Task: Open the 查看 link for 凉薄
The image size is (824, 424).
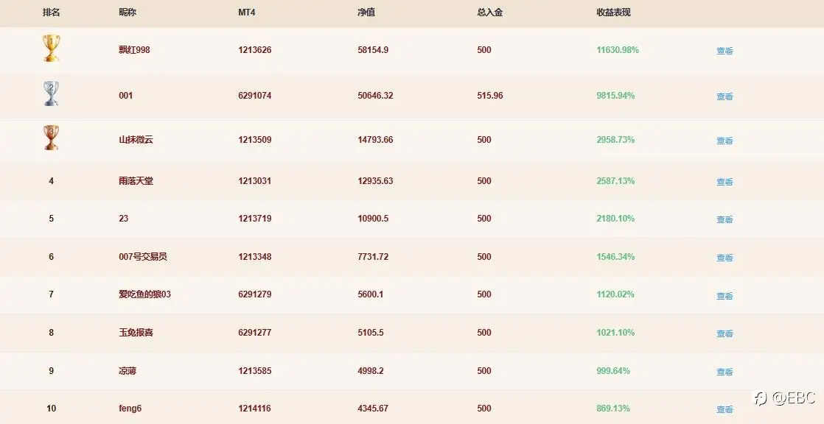Action: click(x=725, y=372)
